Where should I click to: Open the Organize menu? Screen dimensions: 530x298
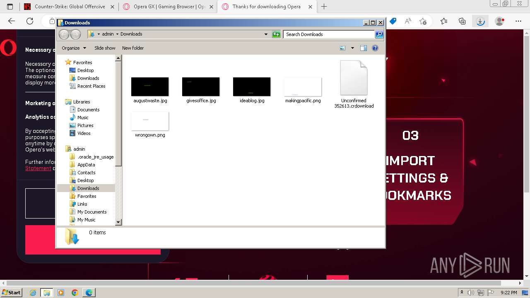(x=74, y=48)
